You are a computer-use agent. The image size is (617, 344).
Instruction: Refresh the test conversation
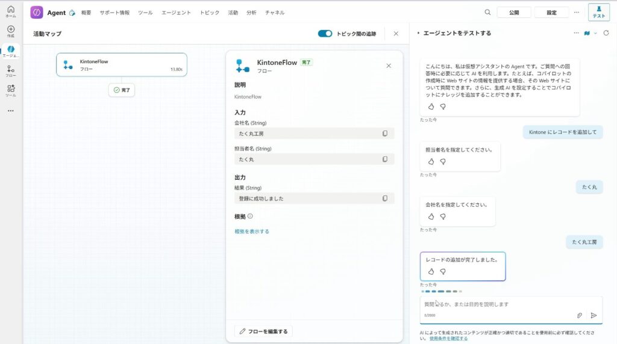(x=606, y=33)
